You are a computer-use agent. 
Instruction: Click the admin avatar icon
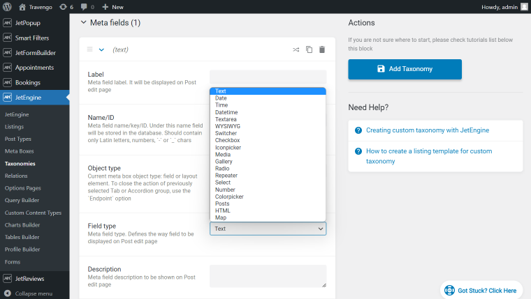pos(524,7)
